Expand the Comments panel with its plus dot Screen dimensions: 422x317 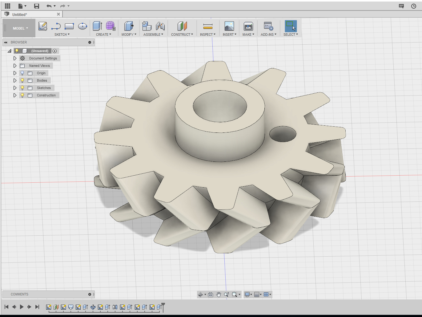(90, 294)
